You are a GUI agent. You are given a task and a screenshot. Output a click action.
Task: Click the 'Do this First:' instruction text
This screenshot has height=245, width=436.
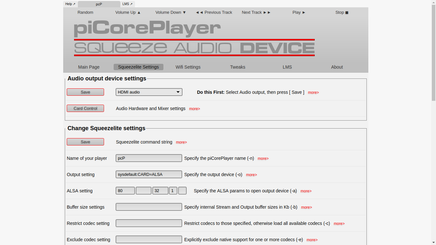[x=211, y=92]
